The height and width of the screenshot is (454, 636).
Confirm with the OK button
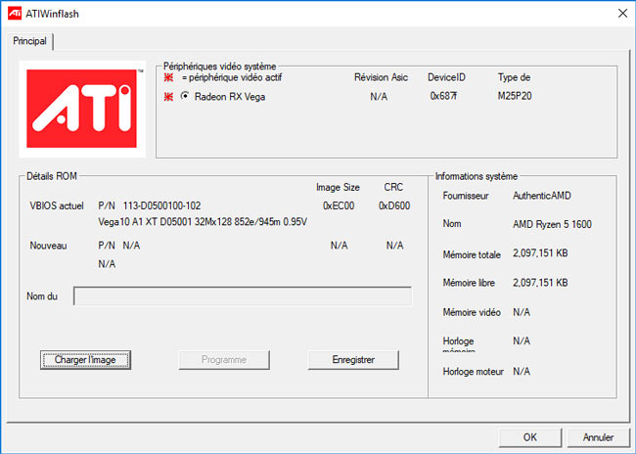[x=529, y=437]
